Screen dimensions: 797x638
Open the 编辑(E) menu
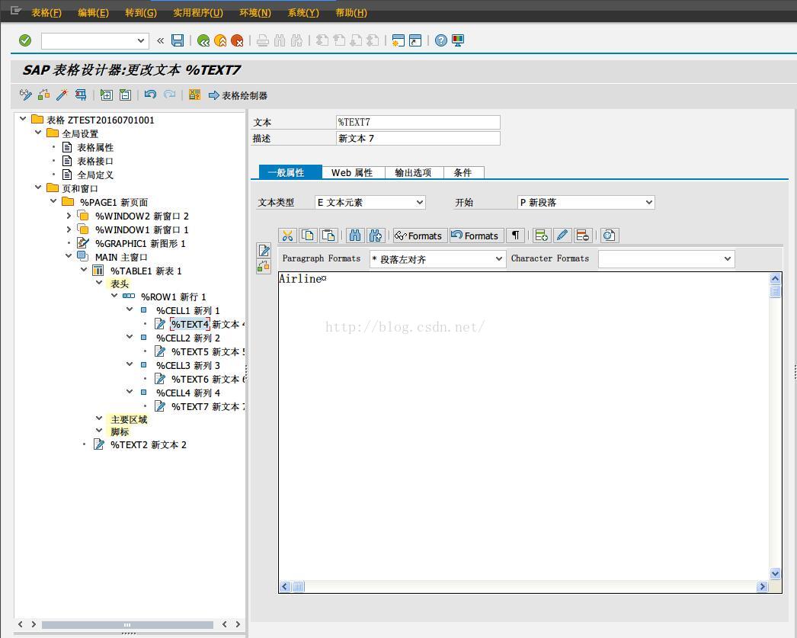tap(93, 13)
